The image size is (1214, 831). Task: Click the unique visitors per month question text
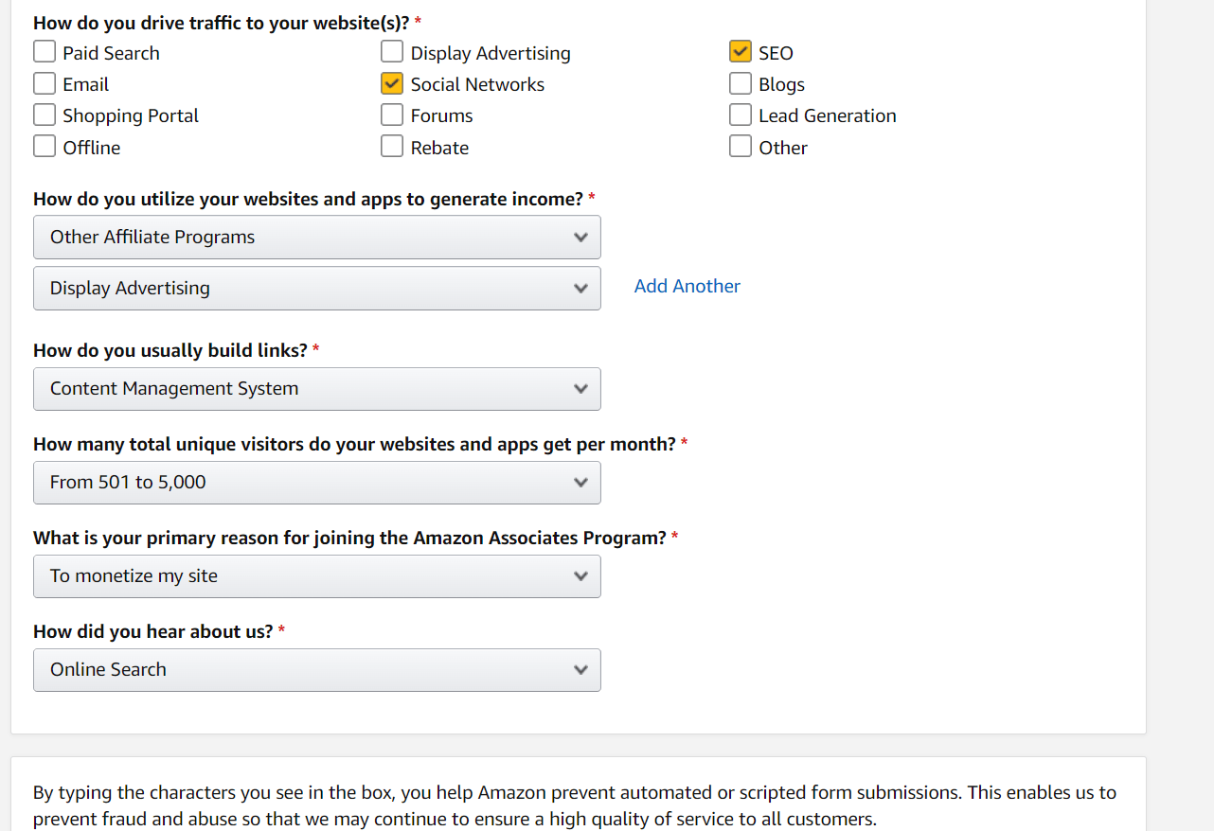pyautogui.click(x=354, y=444)
